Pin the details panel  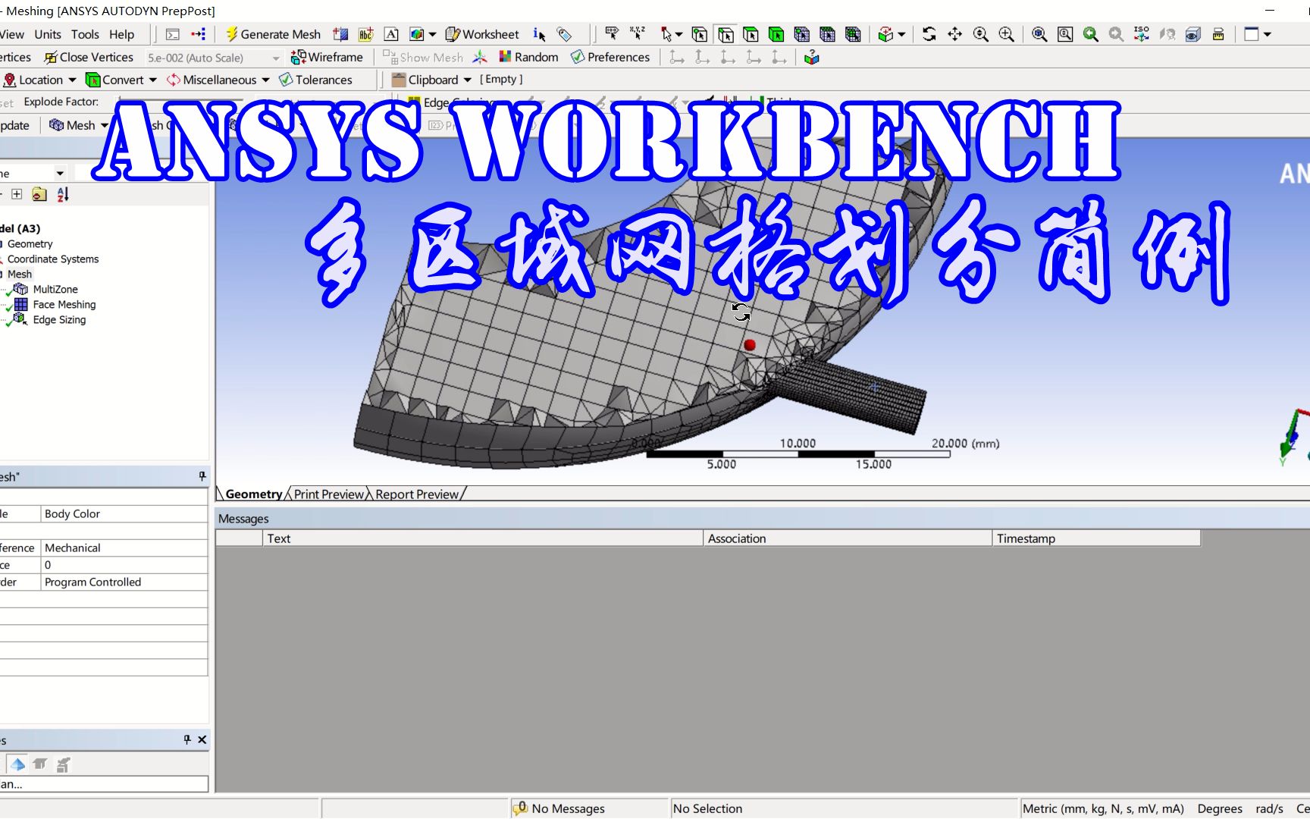coord(202,476)
